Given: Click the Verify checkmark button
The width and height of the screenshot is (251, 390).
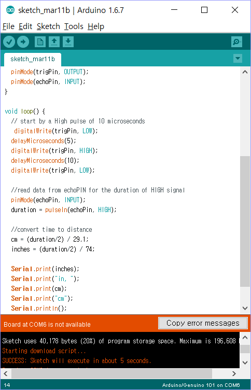Looking at the screenshot, I should [x=9, y=42].
